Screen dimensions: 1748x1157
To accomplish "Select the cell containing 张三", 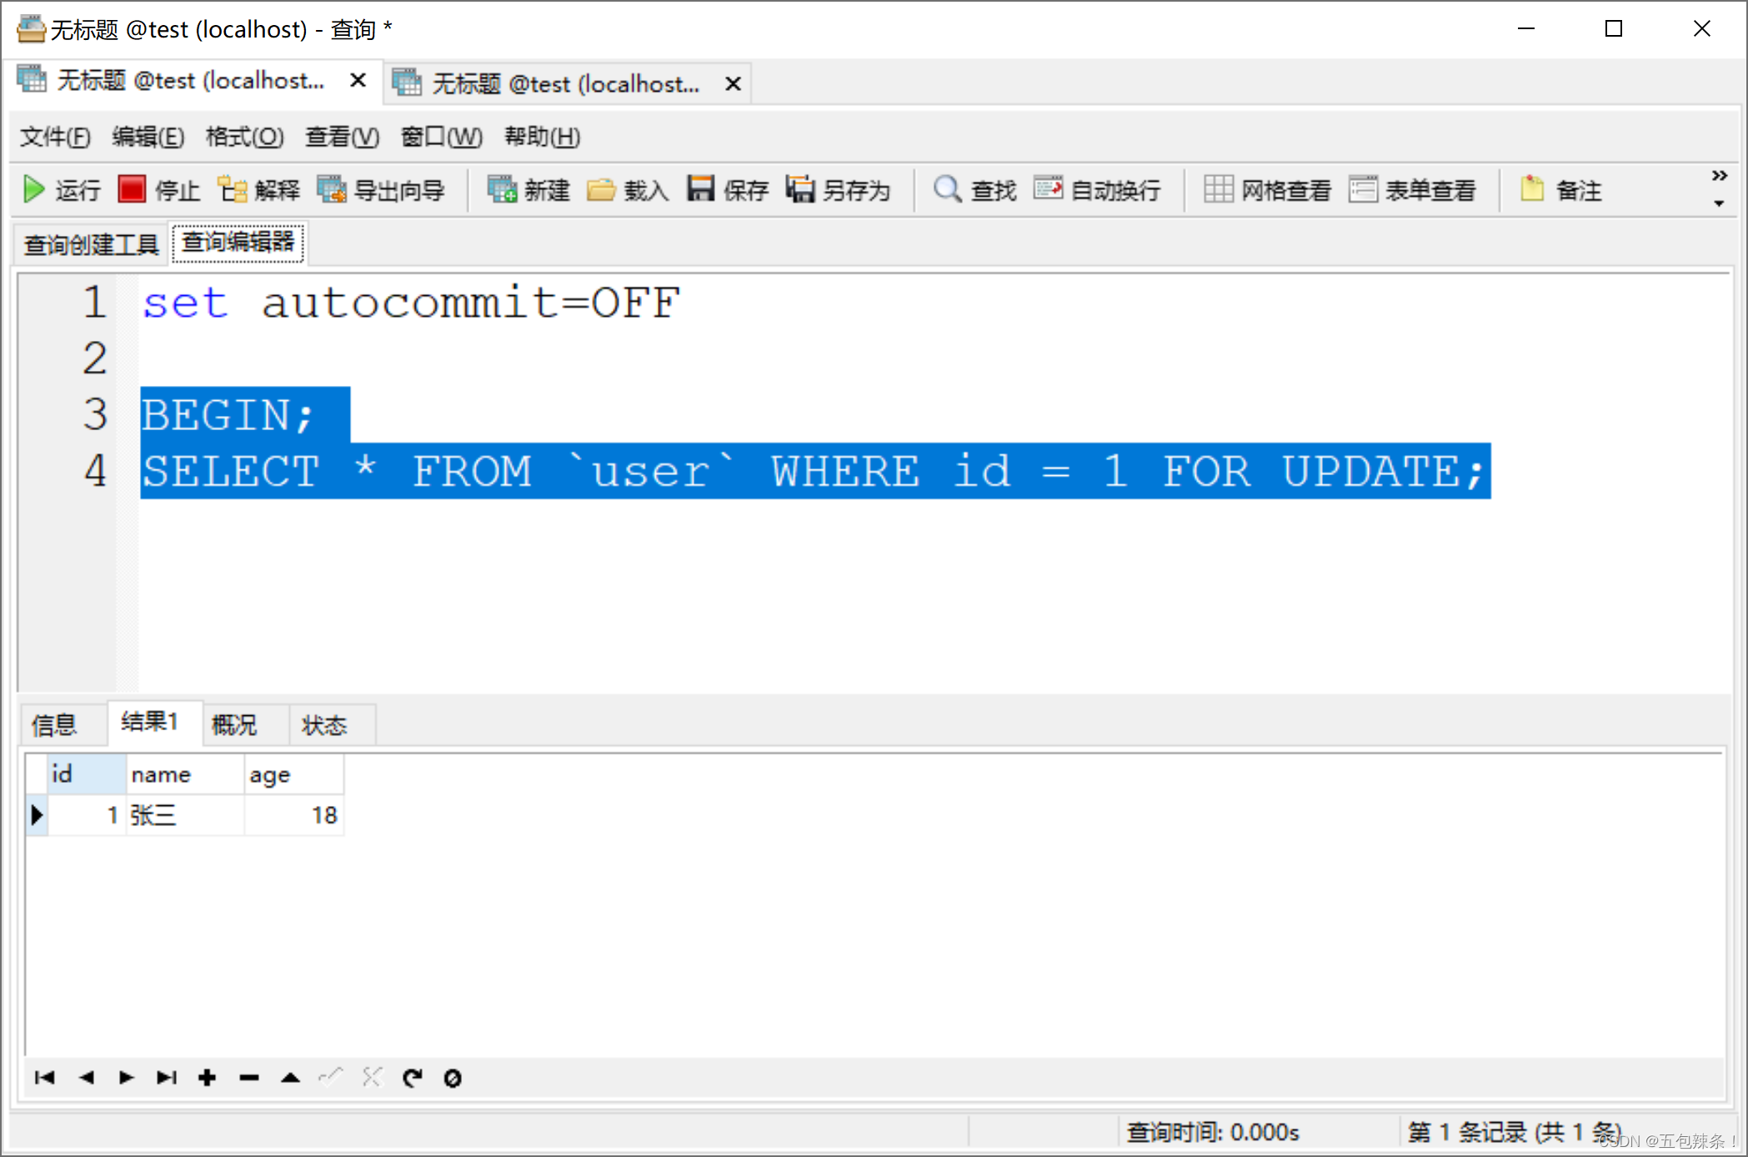I will (x=185, y=814).
